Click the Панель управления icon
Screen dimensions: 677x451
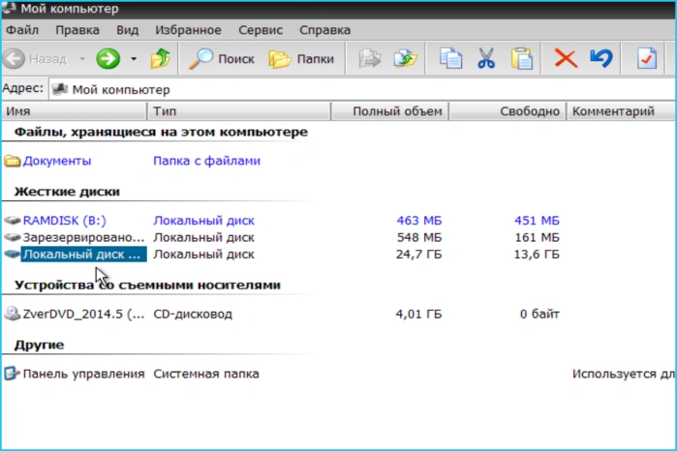coord(12,374)
